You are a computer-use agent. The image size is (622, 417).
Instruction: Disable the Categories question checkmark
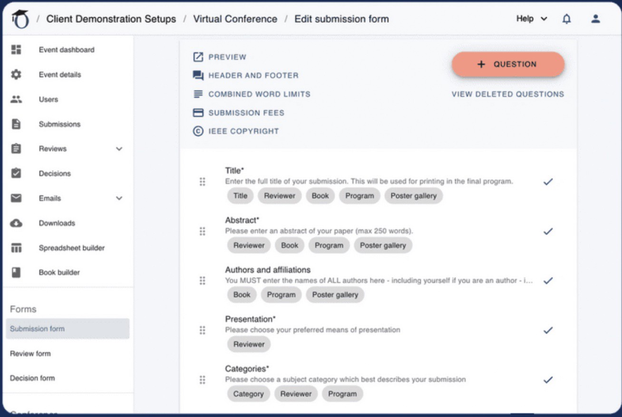point(548,379)
